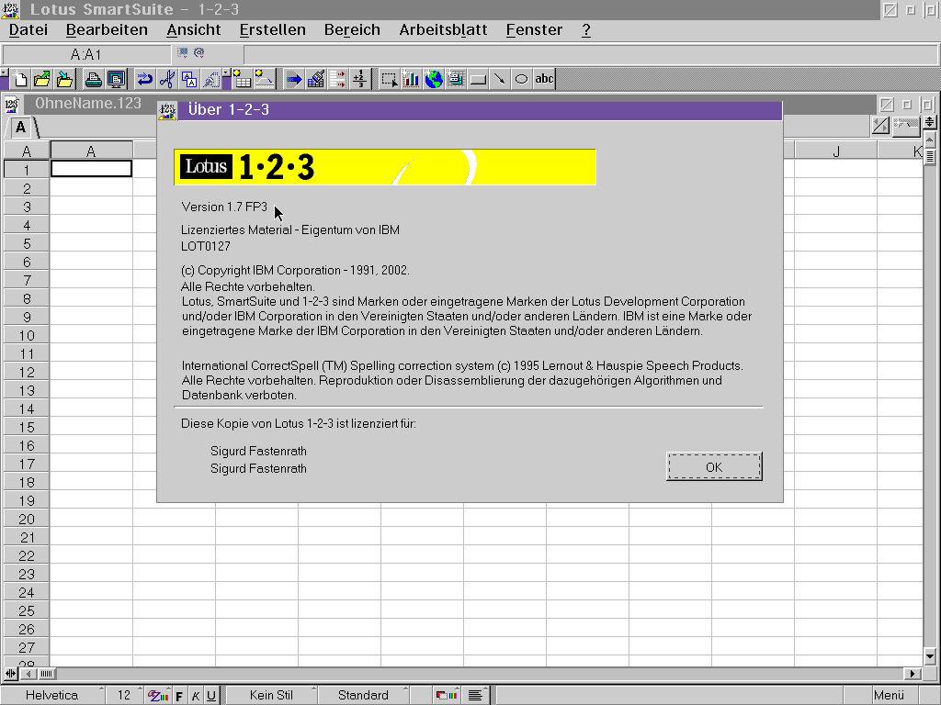The height and width of the screenshot is (705, 941).
Task: Toggle bold F in the status bar
Action: point(179,696)
